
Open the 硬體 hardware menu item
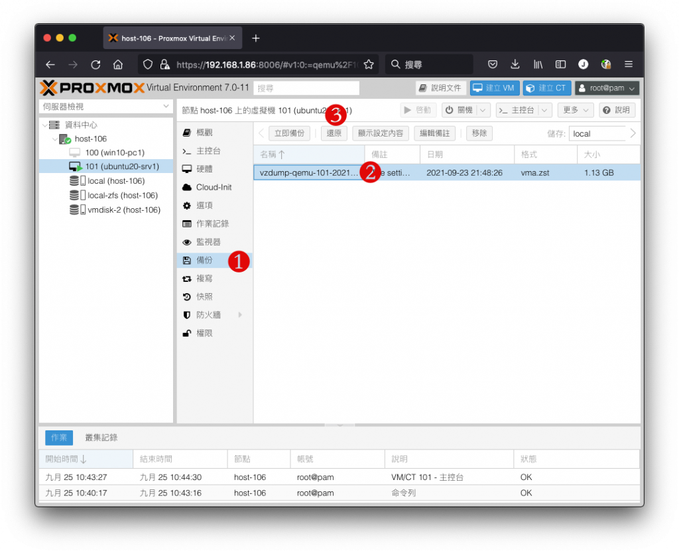(215, 169)
